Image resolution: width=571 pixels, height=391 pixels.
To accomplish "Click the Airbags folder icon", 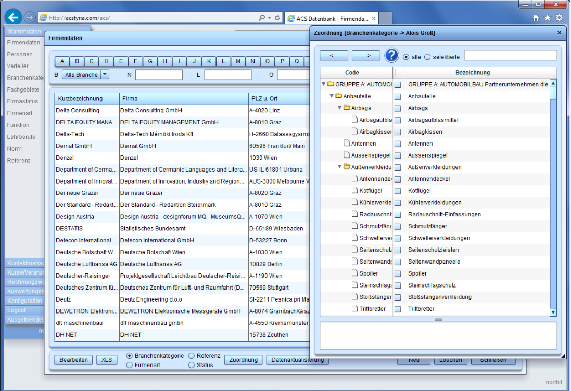I will [x=347, y=108].
